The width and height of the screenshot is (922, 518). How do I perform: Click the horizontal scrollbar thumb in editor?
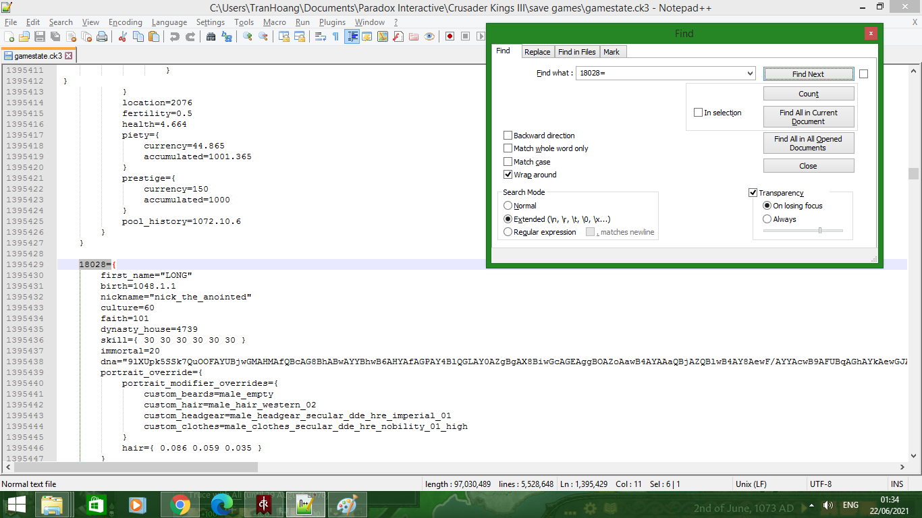(137, 467)
